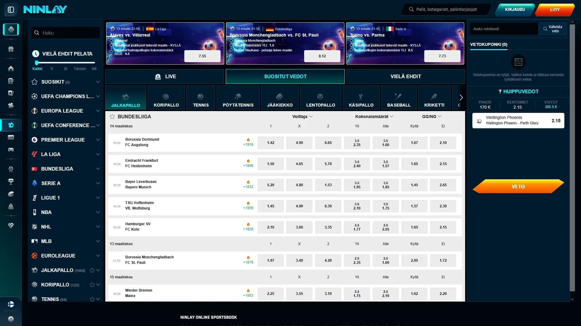Viewport: 581px width, 326px height.
Task: Open the Voittaja market dropdown
Action: [x=302, y=117]
